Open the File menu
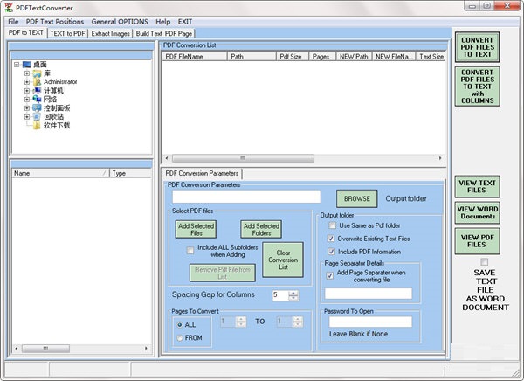This screenshot has height=381, width=524. point(13,22)
